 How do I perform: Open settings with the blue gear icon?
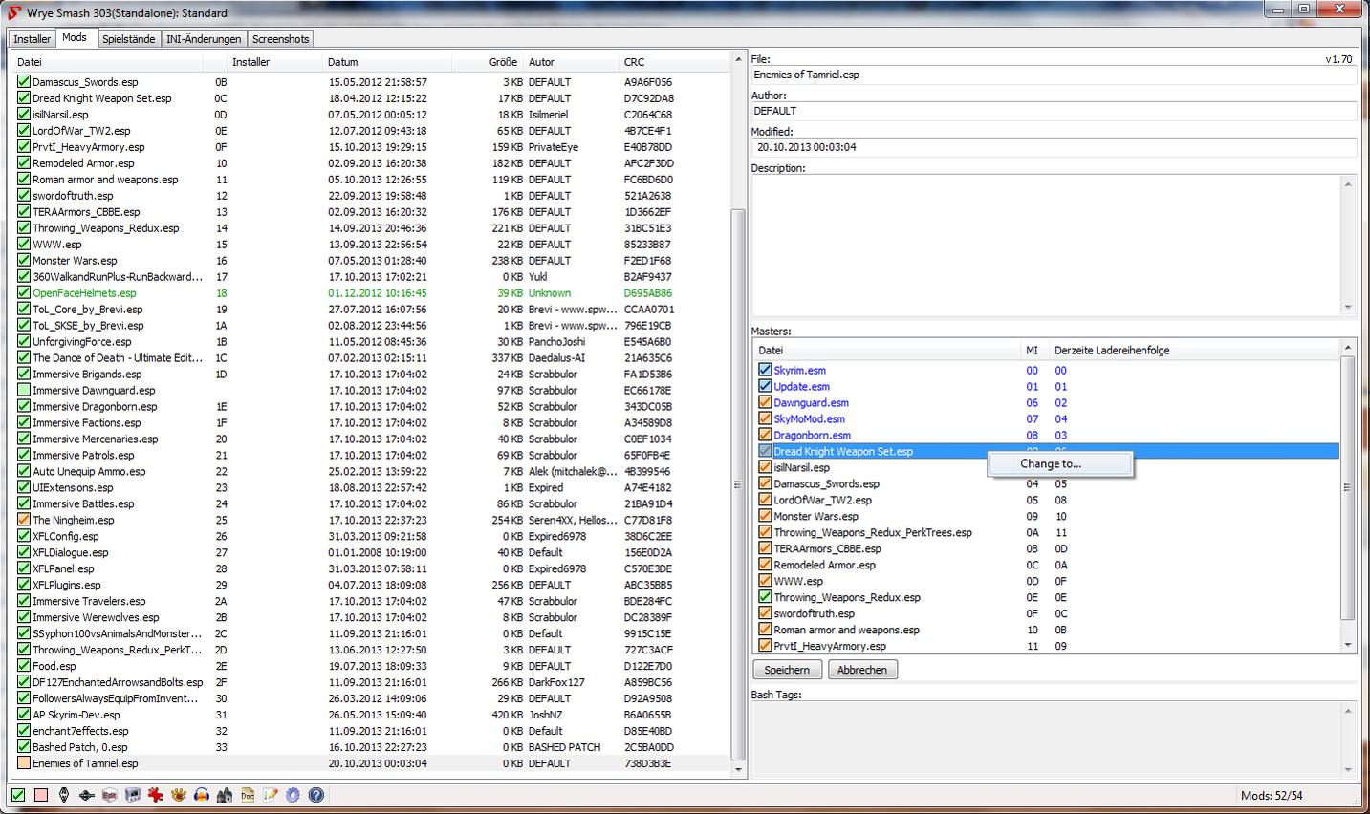pos(294,795)
